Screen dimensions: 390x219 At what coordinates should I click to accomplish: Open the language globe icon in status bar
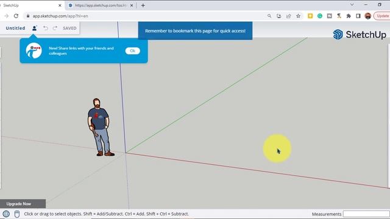6,214
